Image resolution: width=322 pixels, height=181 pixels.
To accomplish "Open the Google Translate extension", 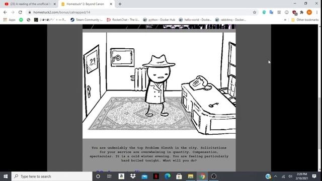I will [x=271, y=12].
